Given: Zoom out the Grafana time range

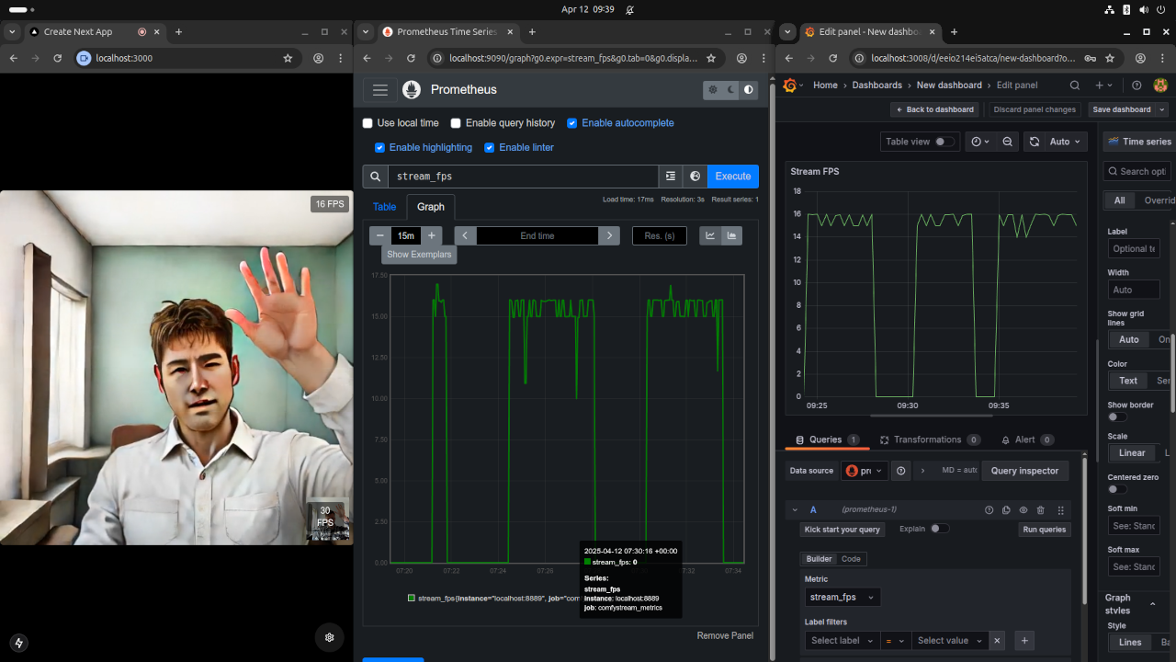Looking at the screenshot, I should (x=1008, y=142).
